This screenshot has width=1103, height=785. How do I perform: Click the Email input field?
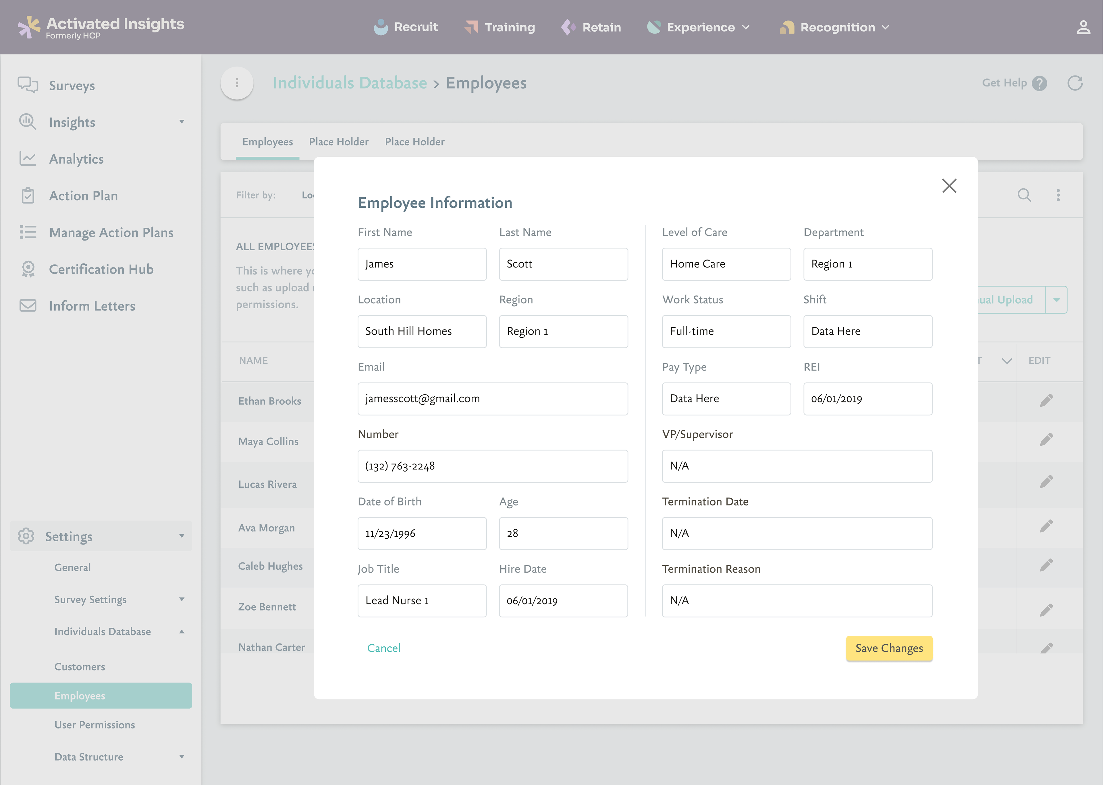click(x=493, y=399)
